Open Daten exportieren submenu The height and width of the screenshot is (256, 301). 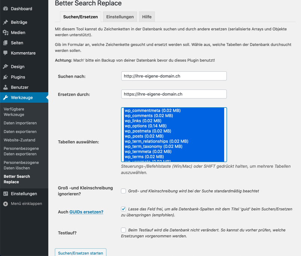tap(20, 132)
